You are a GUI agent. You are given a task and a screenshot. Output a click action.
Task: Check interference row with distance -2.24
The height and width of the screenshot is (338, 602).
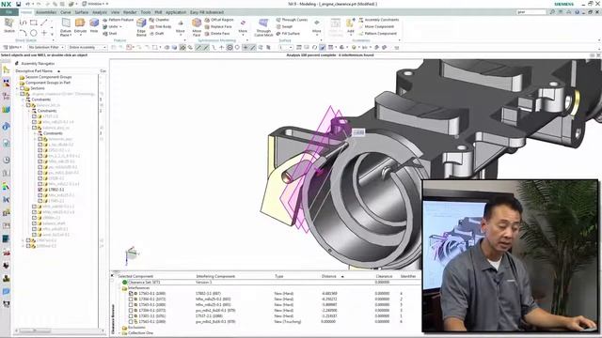(131, 311)
